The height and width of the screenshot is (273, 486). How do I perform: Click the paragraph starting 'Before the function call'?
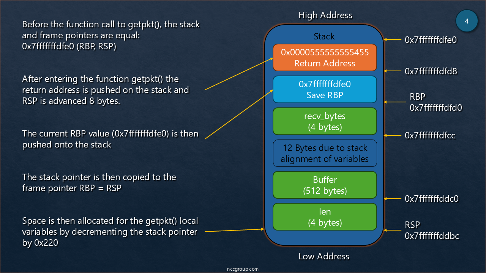tap(111, 36)
